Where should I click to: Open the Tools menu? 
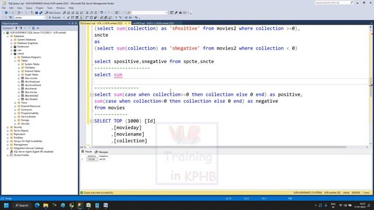(50, 8)
